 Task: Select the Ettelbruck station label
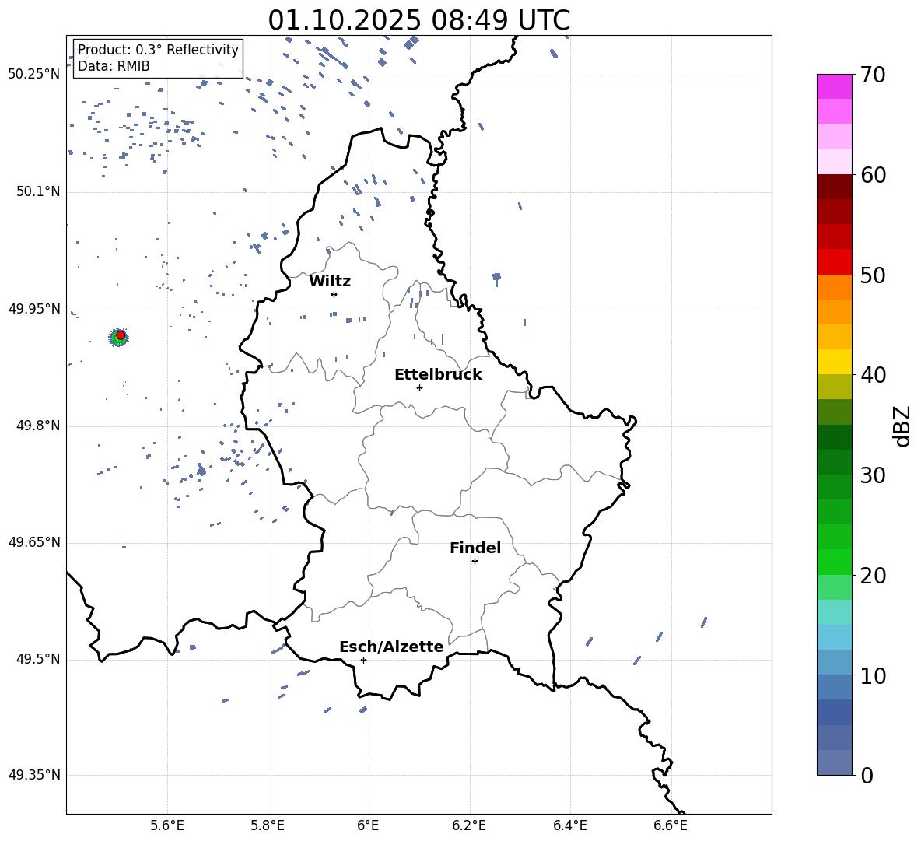pos(438,375)
